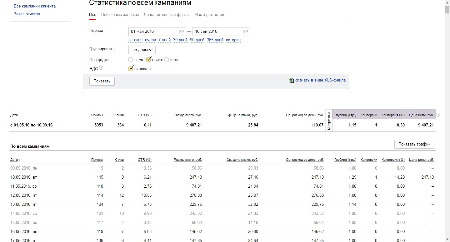
Task: Download report via 'скачать в виде XLS-файла'
Action: click(x=320, y=80)
